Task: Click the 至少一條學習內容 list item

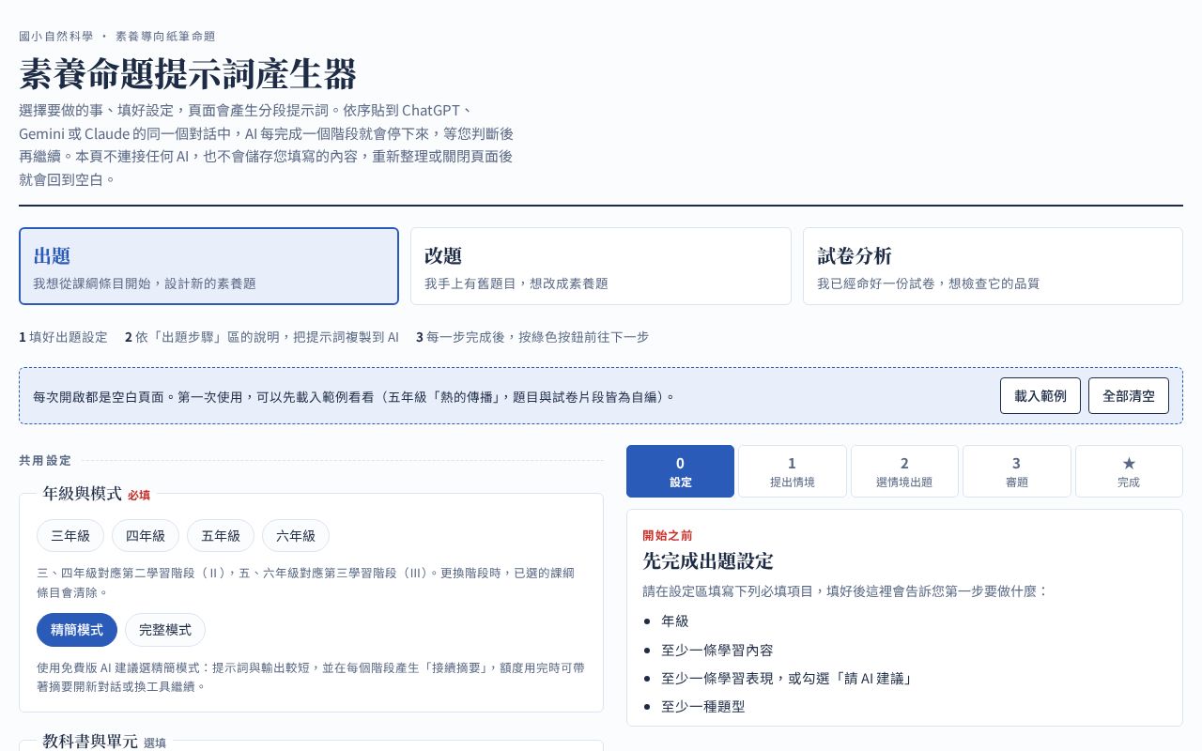Action: coord(717,650)
